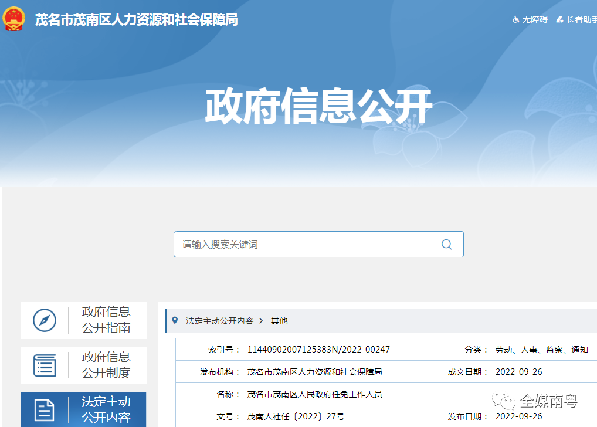Click the 劳动、人事、监察、通知 category value
The height and width of the screenshot is (427, 597).
pos(541,350)
